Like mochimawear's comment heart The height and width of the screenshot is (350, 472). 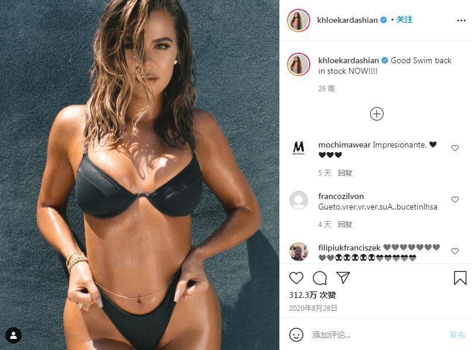click(x=455, y=148)
